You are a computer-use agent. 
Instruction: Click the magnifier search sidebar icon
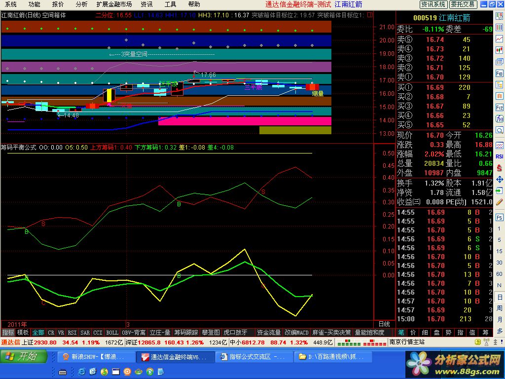pyautogui.click(x=500, y=130)
